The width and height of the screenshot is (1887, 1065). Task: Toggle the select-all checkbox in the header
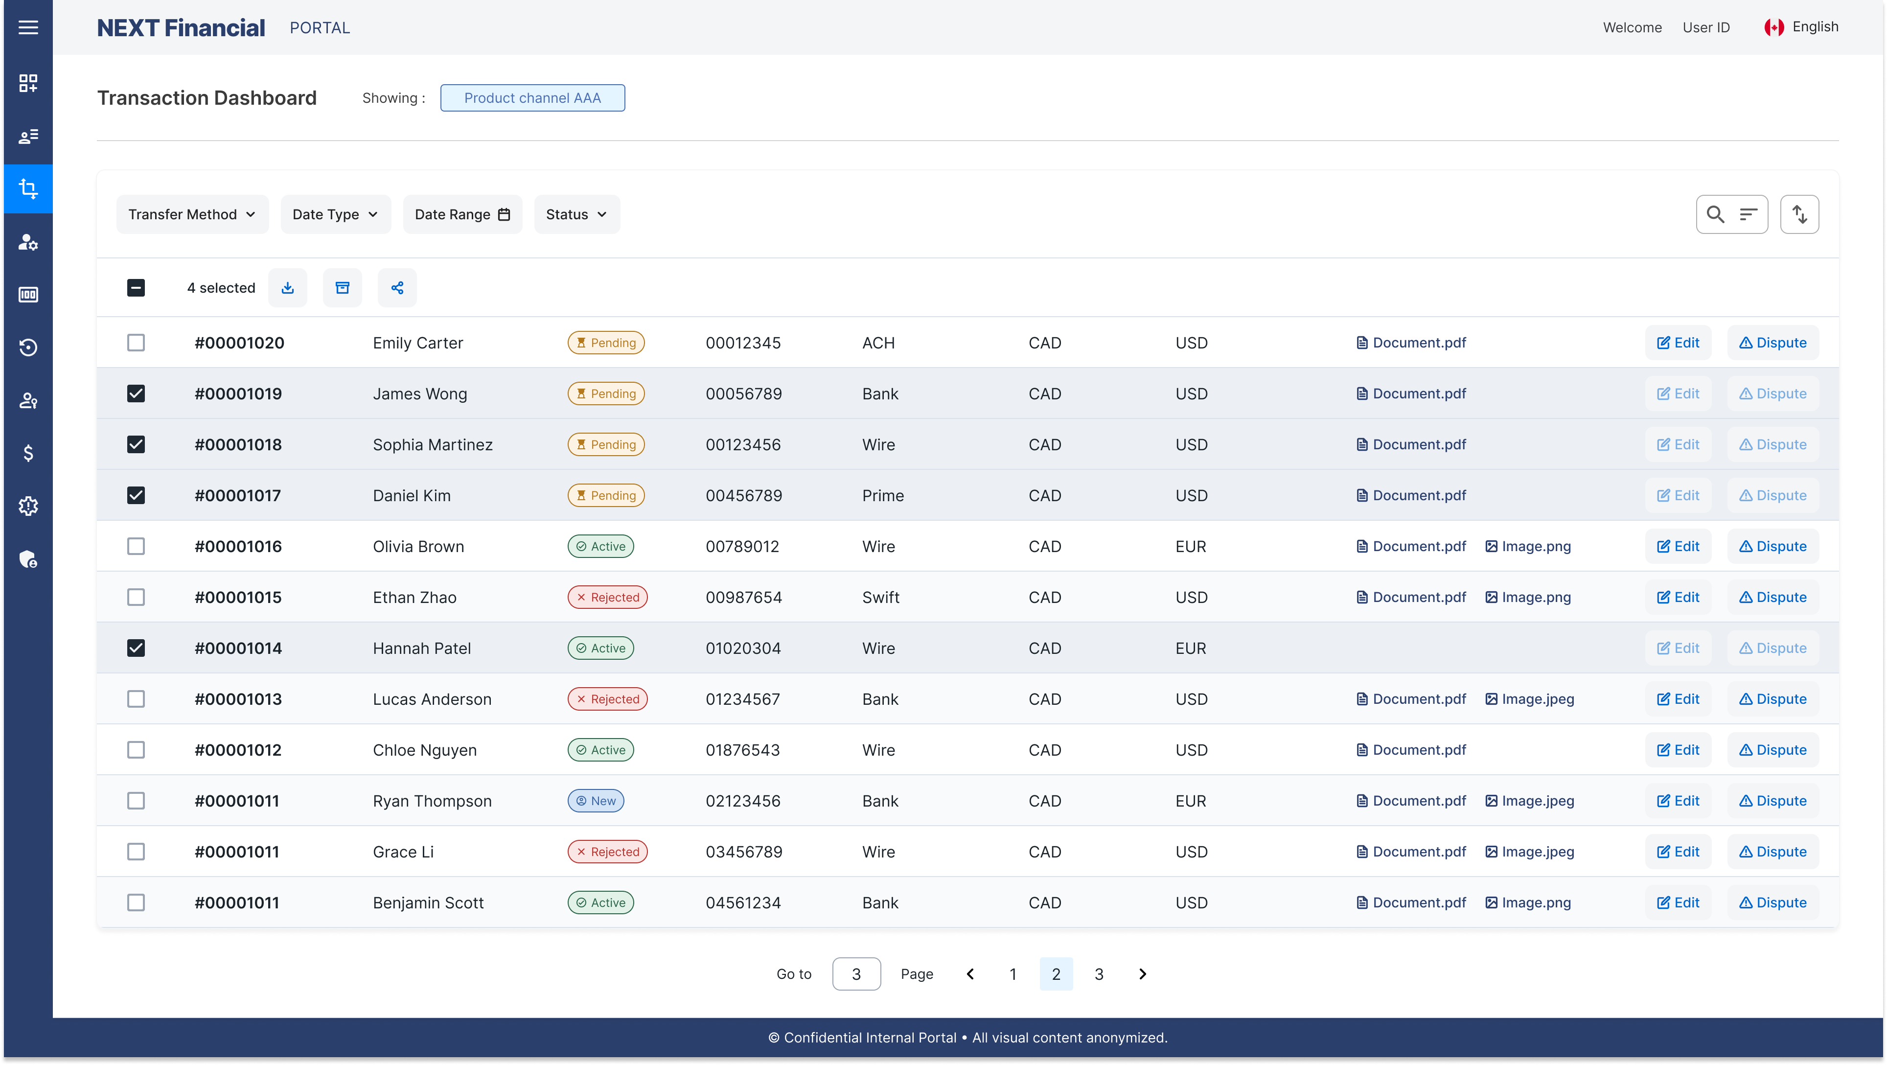(136, 287)
